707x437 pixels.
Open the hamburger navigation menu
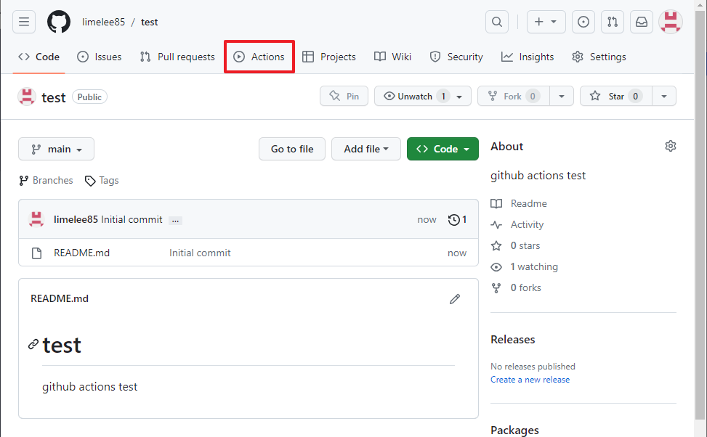(x=24, y=22)
